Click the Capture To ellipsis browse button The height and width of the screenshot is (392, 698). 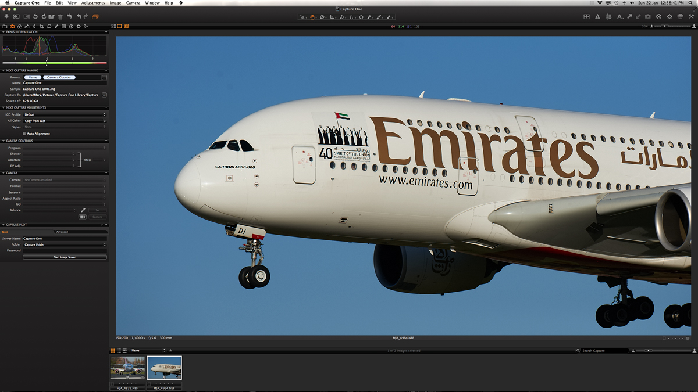pyautogui.click(x=104, y=95)
